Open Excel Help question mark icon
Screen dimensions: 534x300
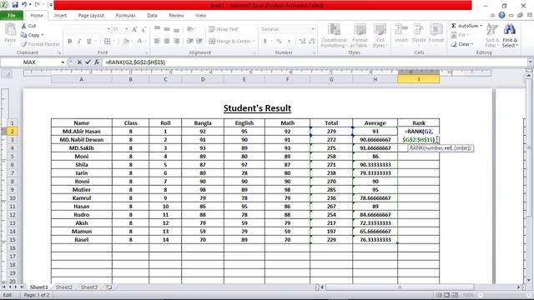501,15
